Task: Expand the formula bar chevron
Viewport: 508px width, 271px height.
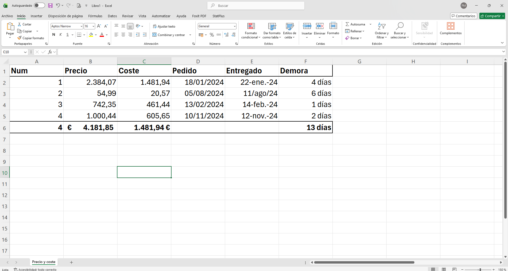Action: pyautogui.click(x=503, y=52)
